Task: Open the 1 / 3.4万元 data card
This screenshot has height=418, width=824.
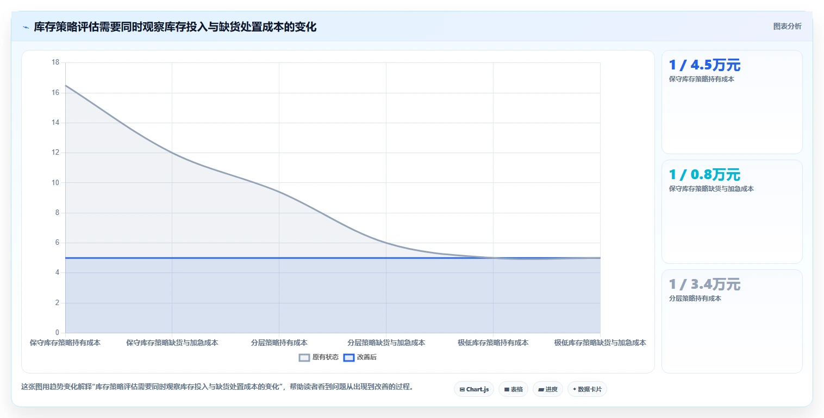Action: pyautogui.click(x=732, y=321)
